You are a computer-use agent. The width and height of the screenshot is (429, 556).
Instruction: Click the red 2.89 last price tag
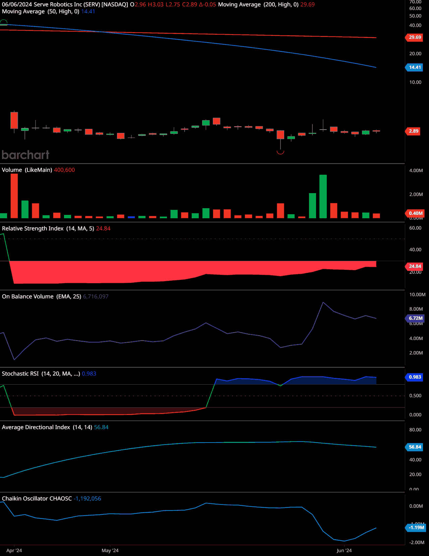coord(413,131)
